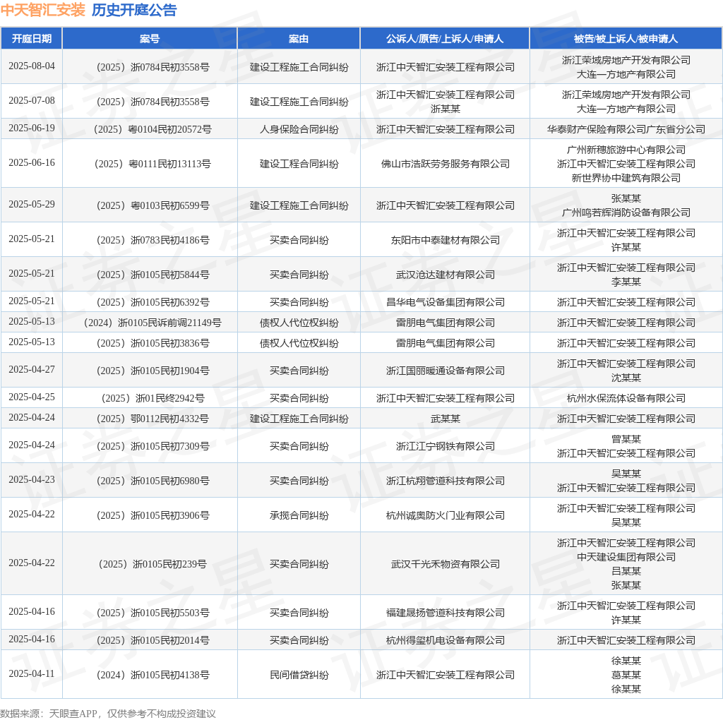Select 武汉千光禾物资有限公司 cell
The height and width of the screenshot is (720, 723).
445,564
